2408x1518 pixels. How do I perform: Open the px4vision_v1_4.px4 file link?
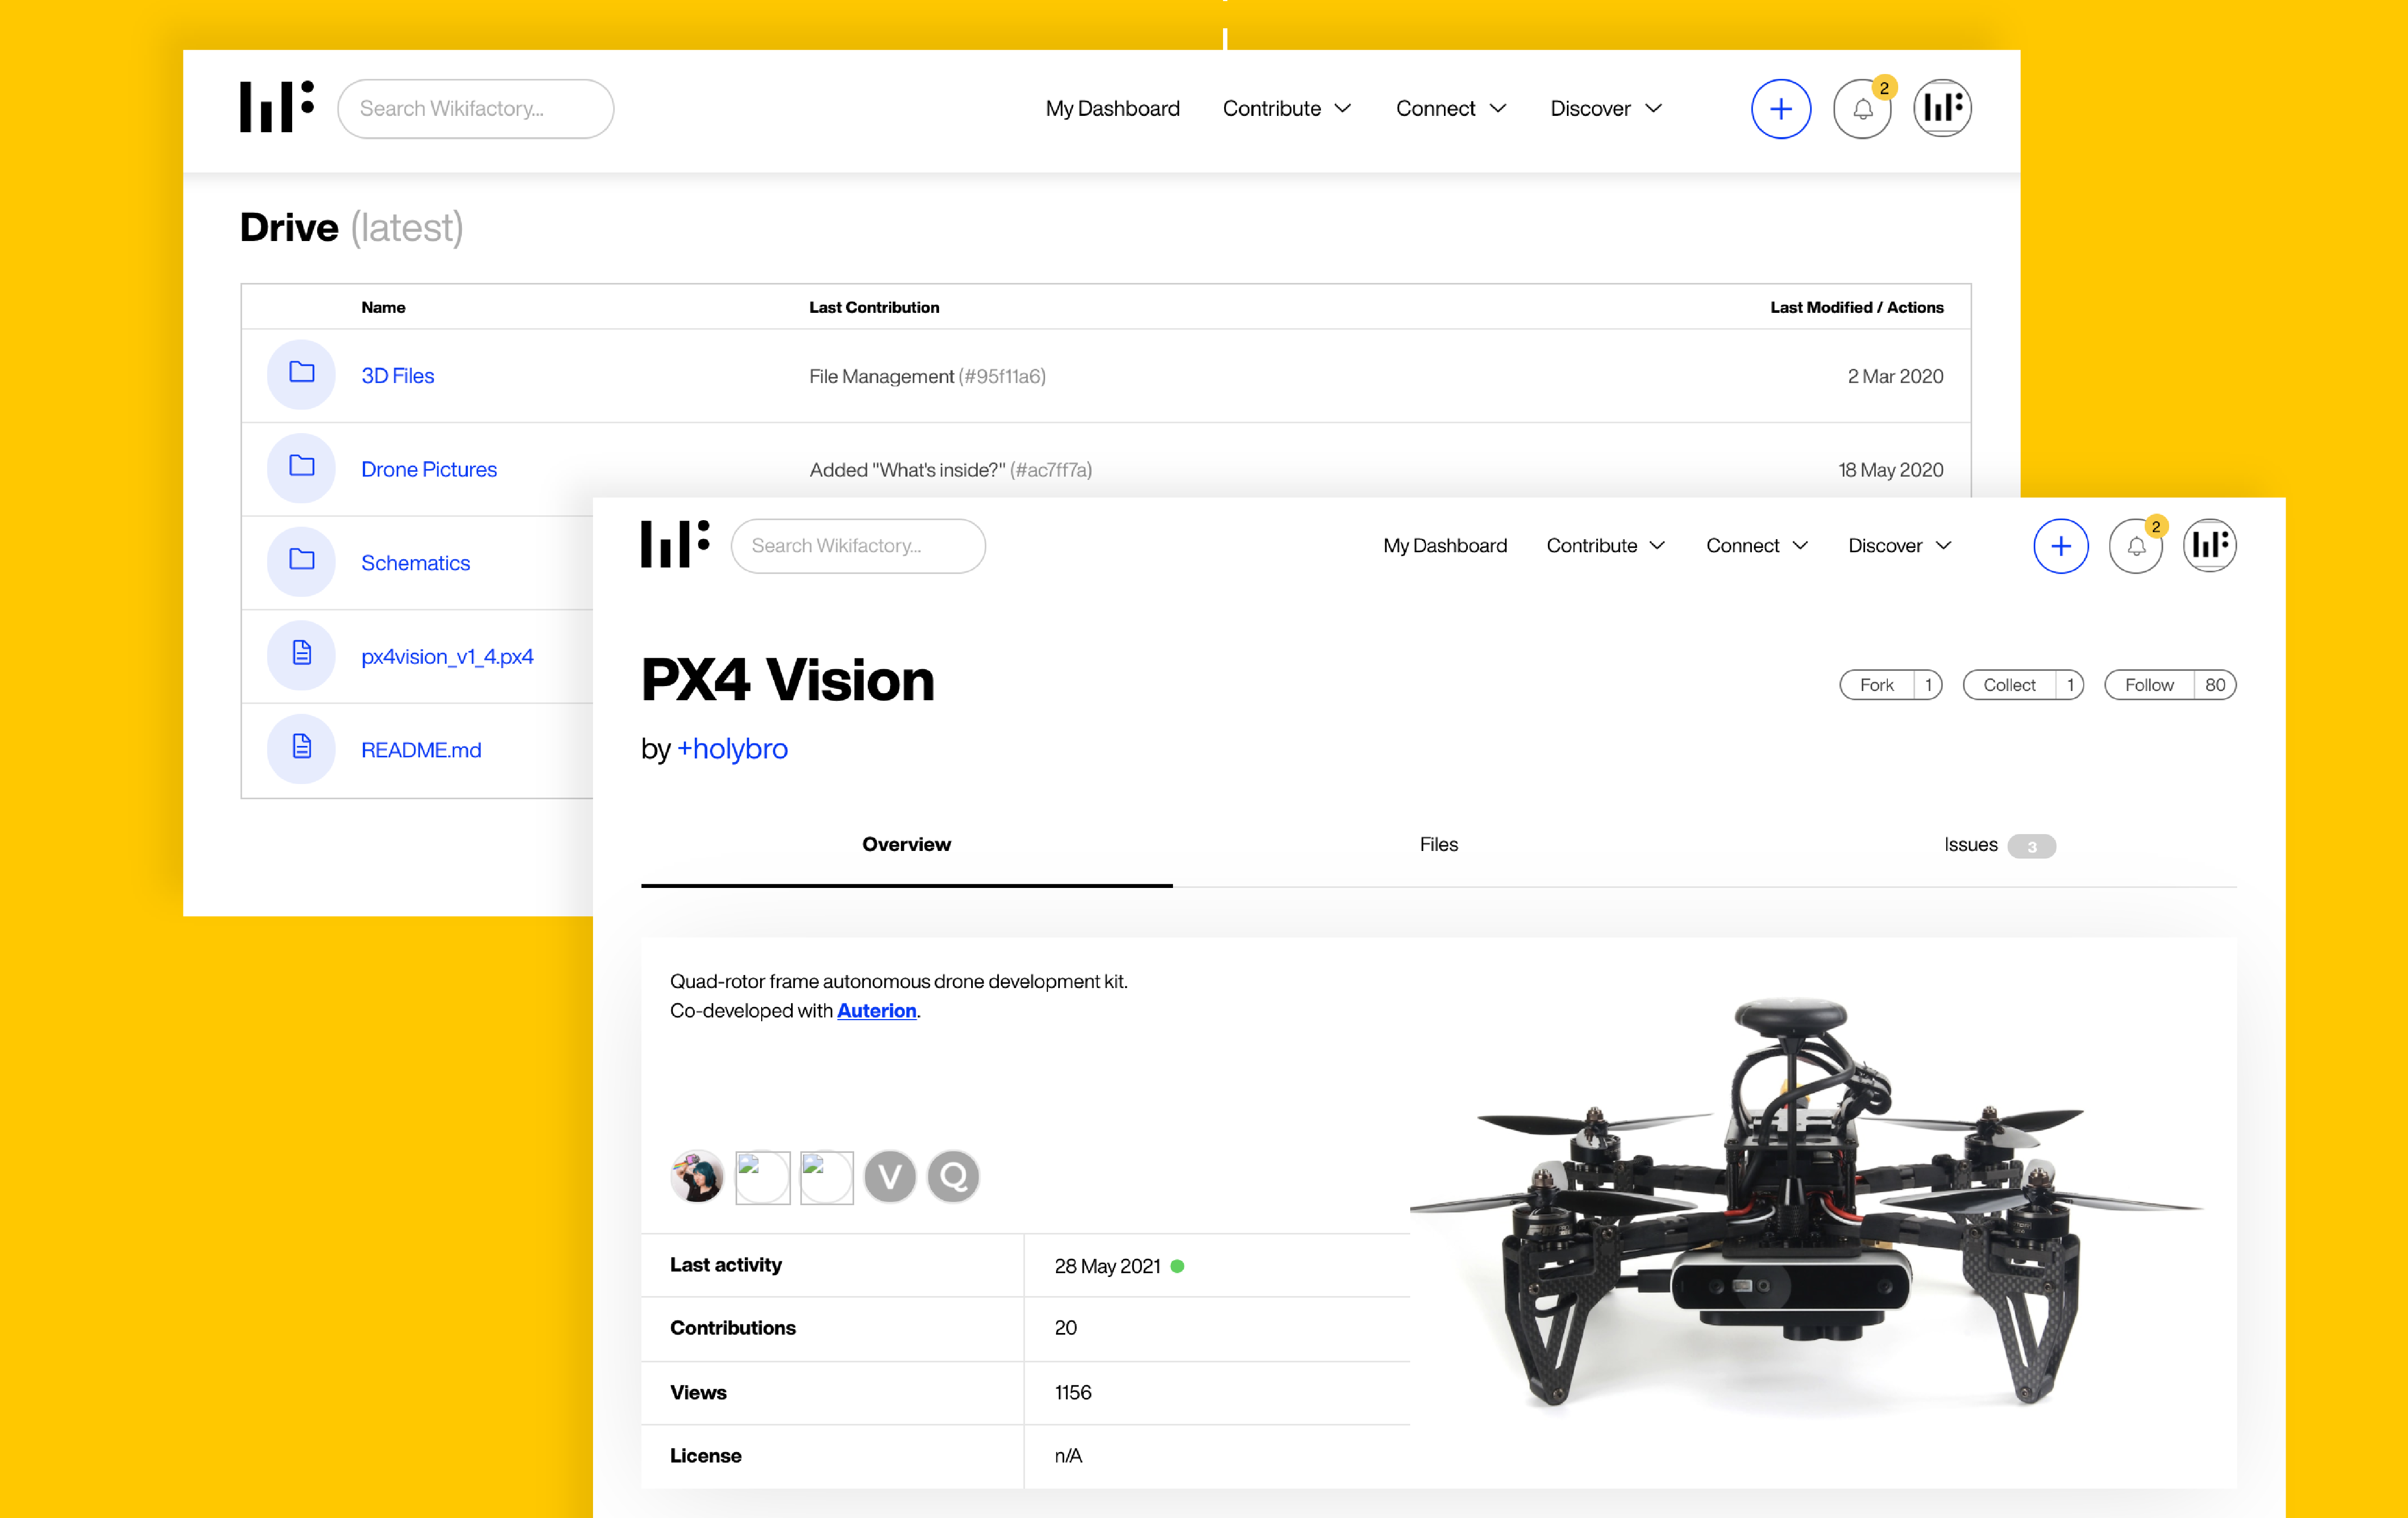coord(447,656)
